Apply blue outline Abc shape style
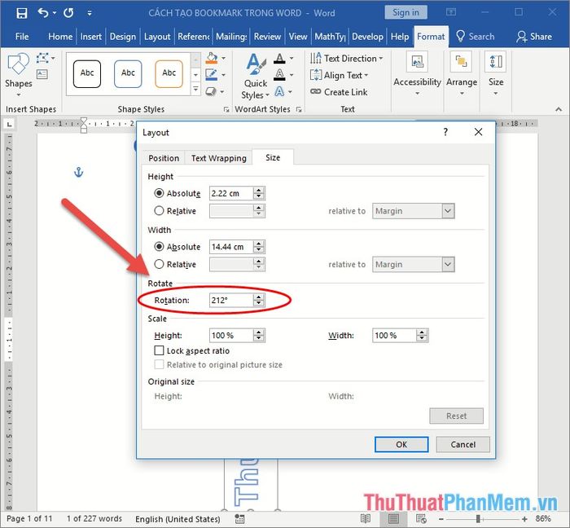This screenshot has height=528, width=570. [x=128, y=74]
